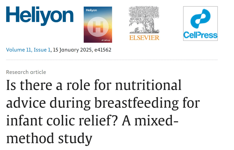Click the Research article label
The width and height of the screenshot is (234, 150).
coord(26,72)
